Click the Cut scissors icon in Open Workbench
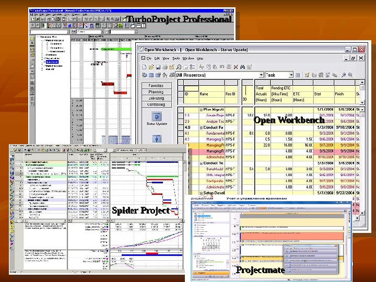Image resolution: width=376 pixels, height=282 pixels. click(x=202, y=67)
